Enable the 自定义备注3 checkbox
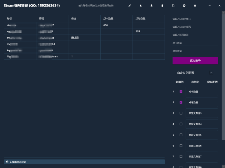The image size is (225, 168). tap(181, 113)
